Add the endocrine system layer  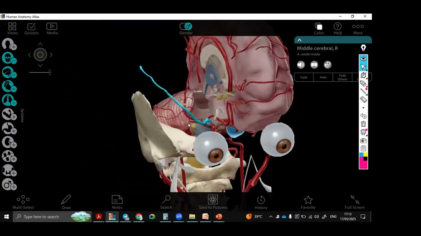[x=9, y=171]
